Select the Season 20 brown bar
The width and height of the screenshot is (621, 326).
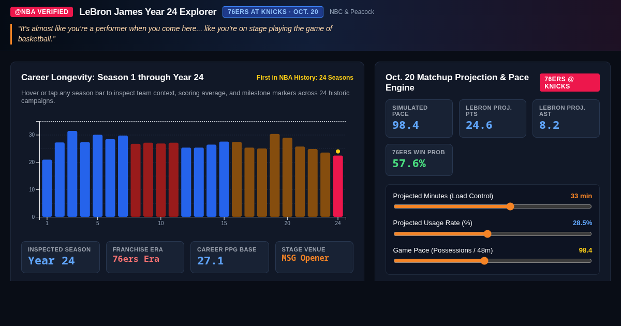(x=287, y=177)
